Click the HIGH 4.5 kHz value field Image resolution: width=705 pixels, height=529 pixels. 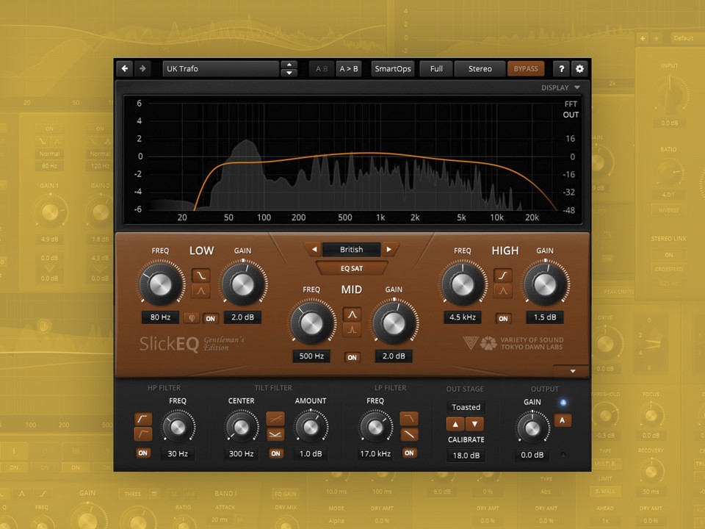pyautogui.click(x=463, y=317)
